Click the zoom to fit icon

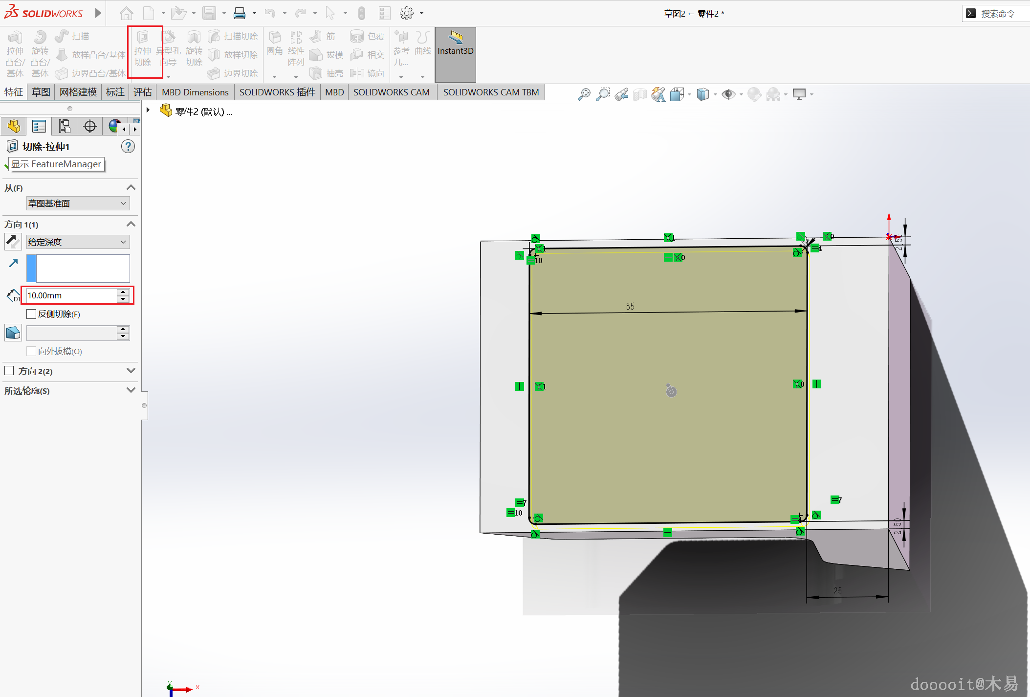click(584, 94)
